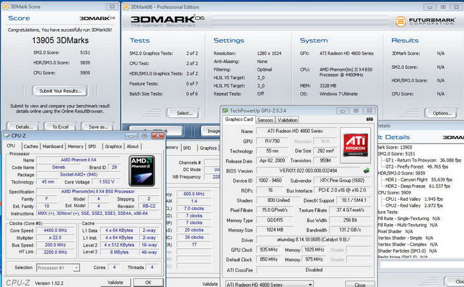The height and width of the screenshot is (287, 464).
Task: Click the Level 3 6 MBytes cache value
Action: click(x=119, y=252)
